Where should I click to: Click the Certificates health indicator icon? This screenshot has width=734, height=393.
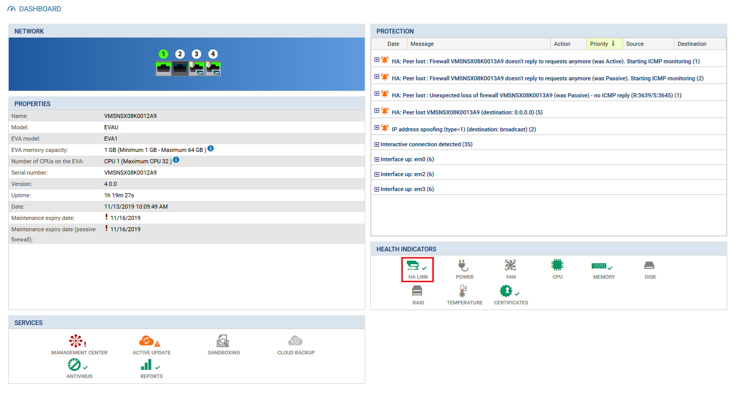coord(506,292)
